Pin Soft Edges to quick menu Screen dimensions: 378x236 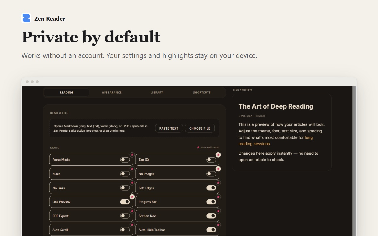tap(218, 183)
